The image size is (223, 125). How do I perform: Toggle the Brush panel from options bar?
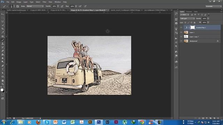(18, 6)
